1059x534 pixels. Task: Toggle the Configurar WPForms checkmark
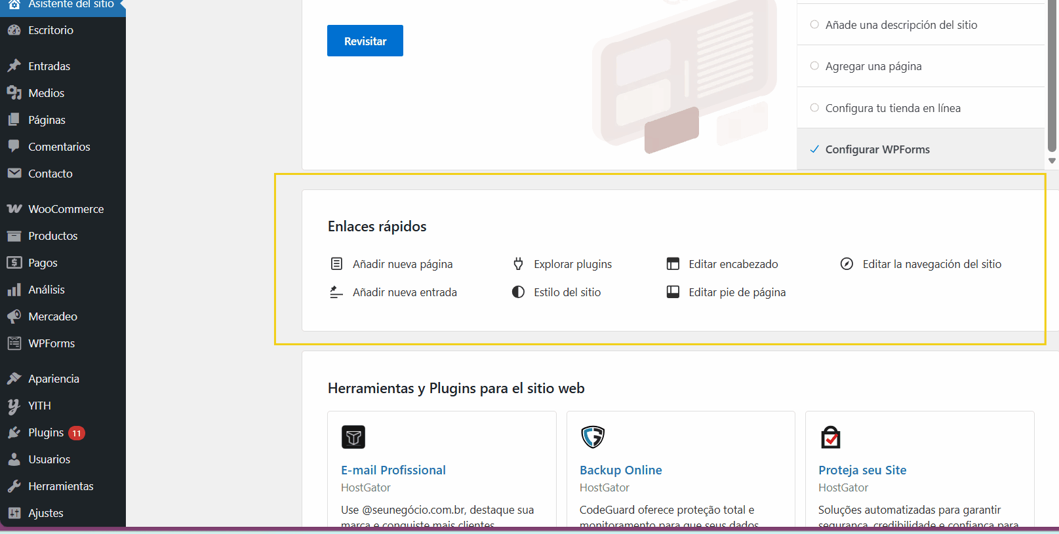point(814,149)
